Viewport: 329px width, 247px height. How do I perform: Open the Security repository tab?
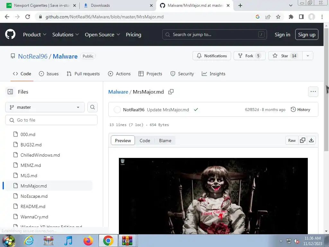[182, 74]
